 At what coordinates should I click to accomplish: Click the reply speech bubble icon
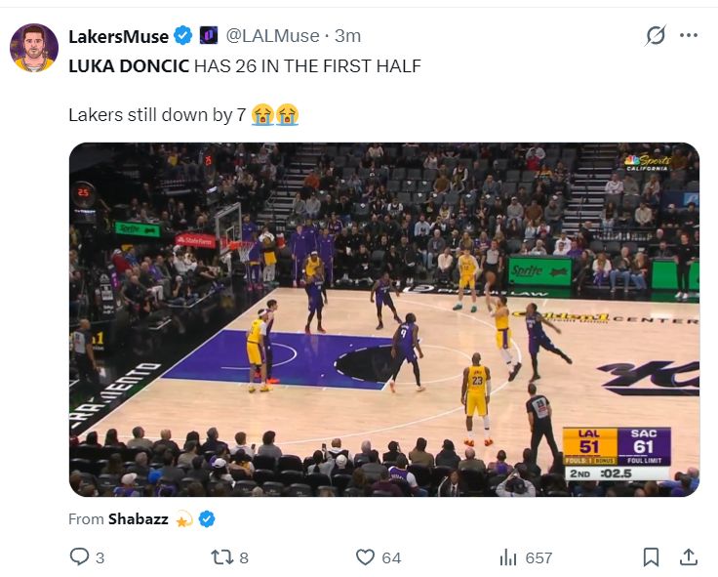coord(79,557)
